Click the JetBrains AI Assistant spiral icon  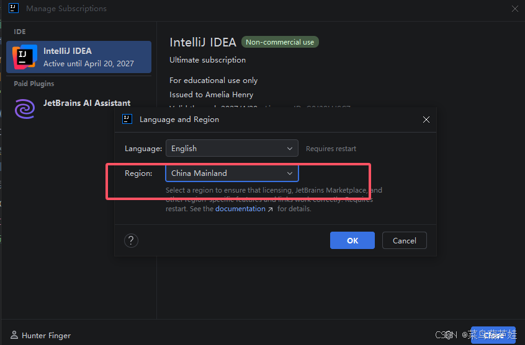coord(25,108)
